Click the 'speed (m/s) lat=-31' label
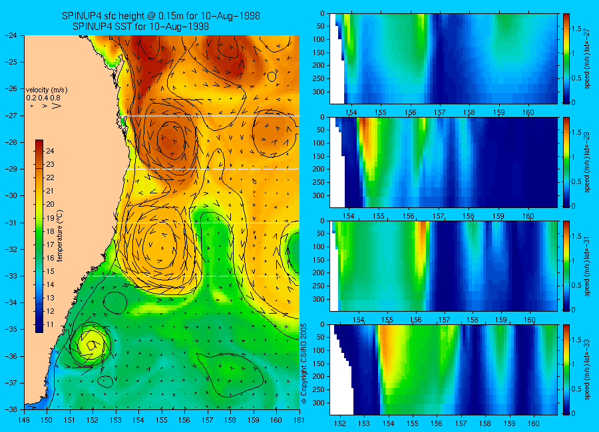The width and height of the screenshot is (599, 432). click(587, 266)
